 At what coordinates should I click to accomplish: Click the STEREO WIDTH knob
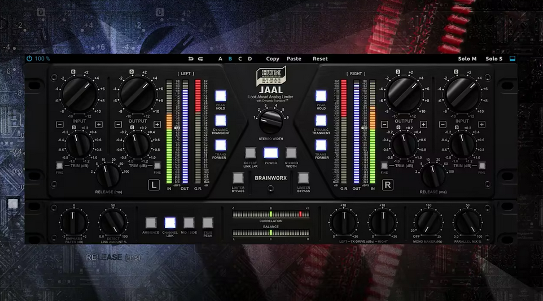(271, 122)
